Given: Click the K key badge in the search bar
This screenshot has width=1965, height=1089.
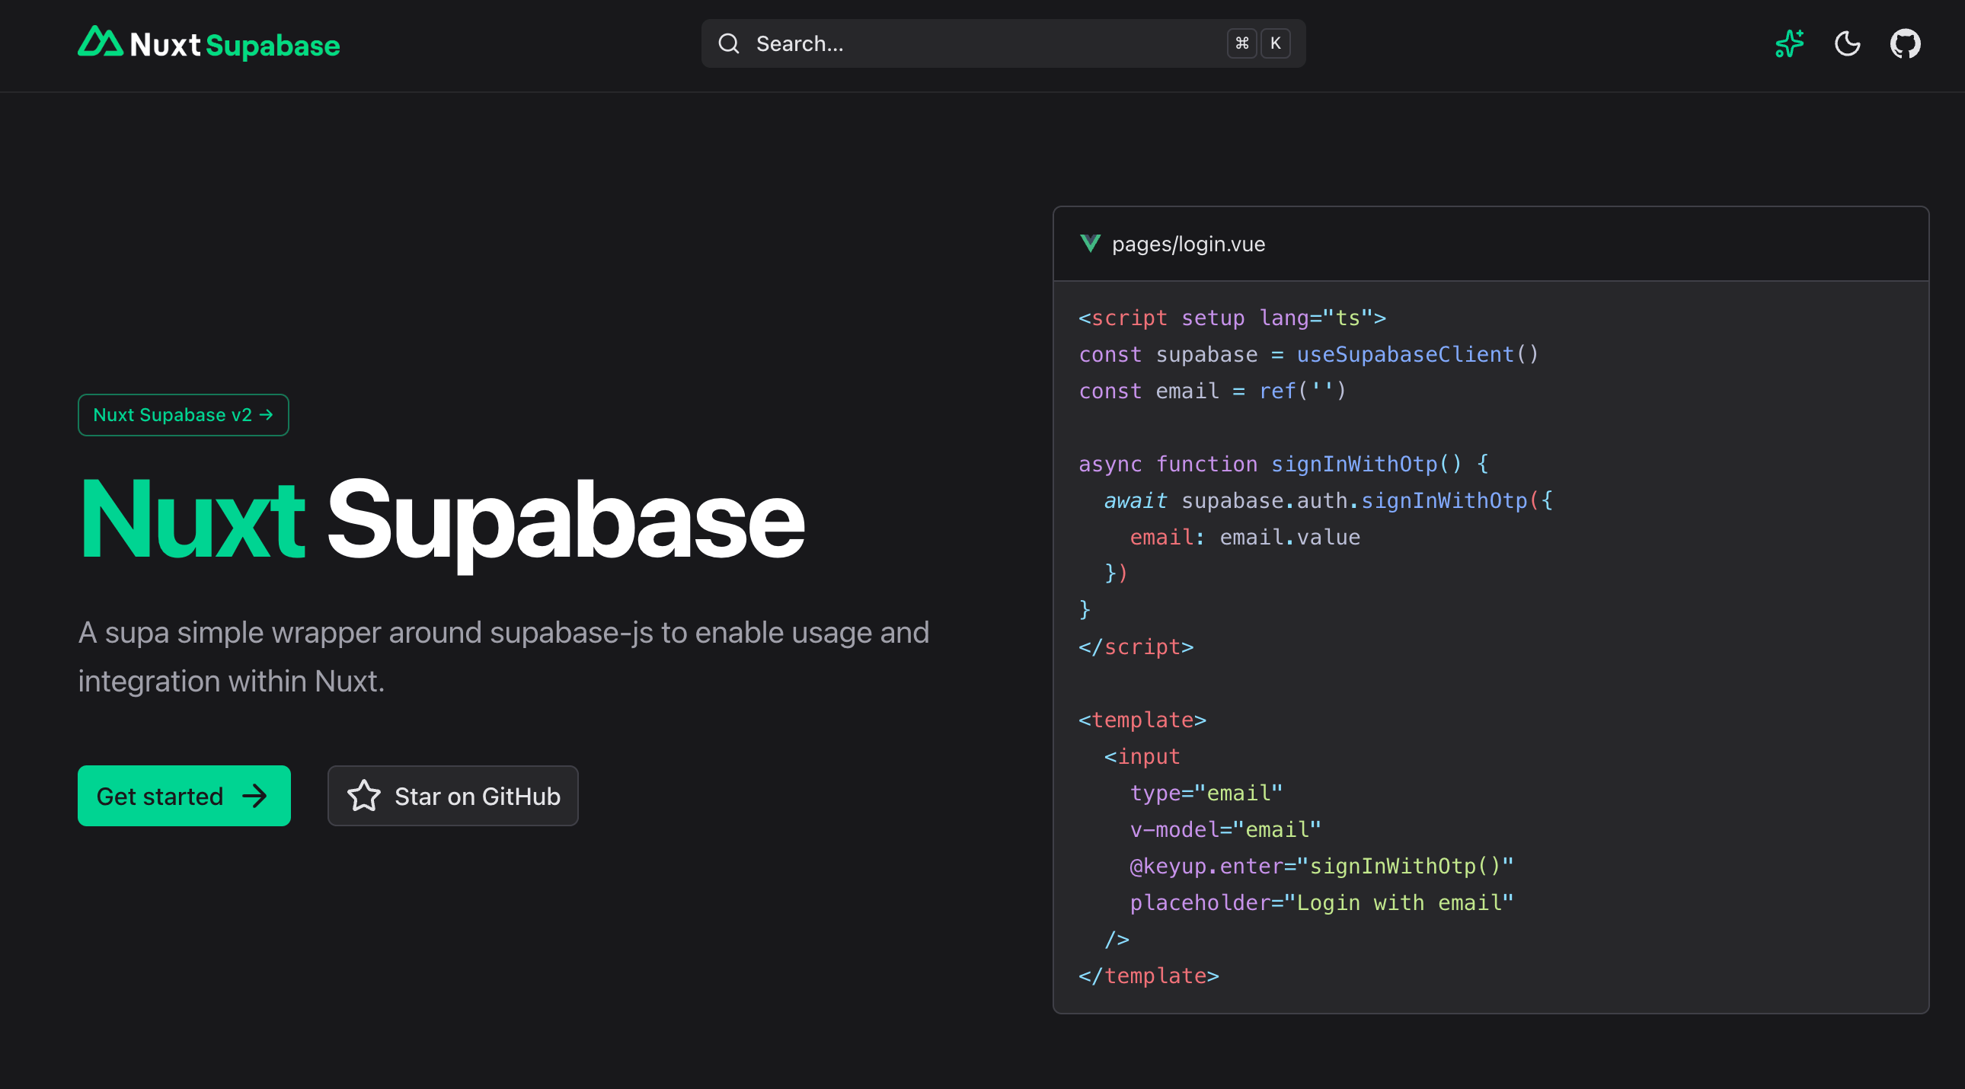Looking at the screenshot, I should [x=1276, y=43].
